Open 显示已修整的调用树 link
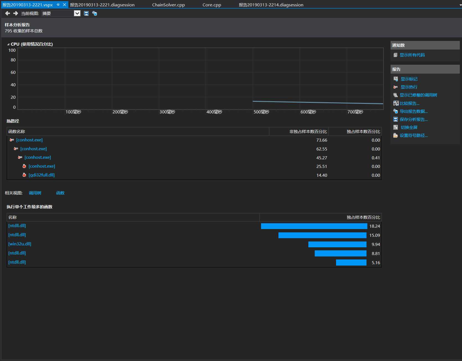 click(418, 95)
